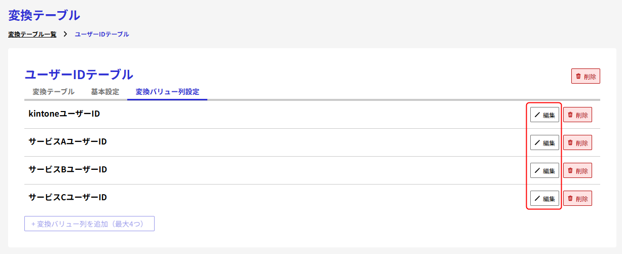Click pencil edit icon for サービスCユーザーID
Screen dimensions: 622x254
pyautogui.click(x=537, y=199)
